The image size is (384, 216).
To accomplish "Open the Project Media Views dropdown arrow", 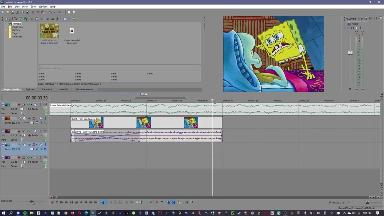I will [x=69, y=19].
